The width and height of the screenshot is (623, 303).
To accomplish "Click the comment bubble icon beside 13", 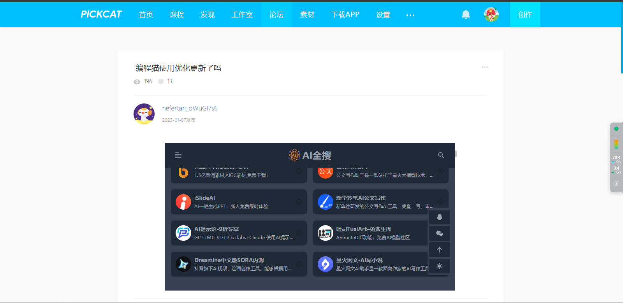I will [161, 82].
